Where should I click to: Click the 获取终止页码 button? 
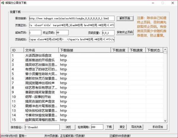[x=125, y=32]
